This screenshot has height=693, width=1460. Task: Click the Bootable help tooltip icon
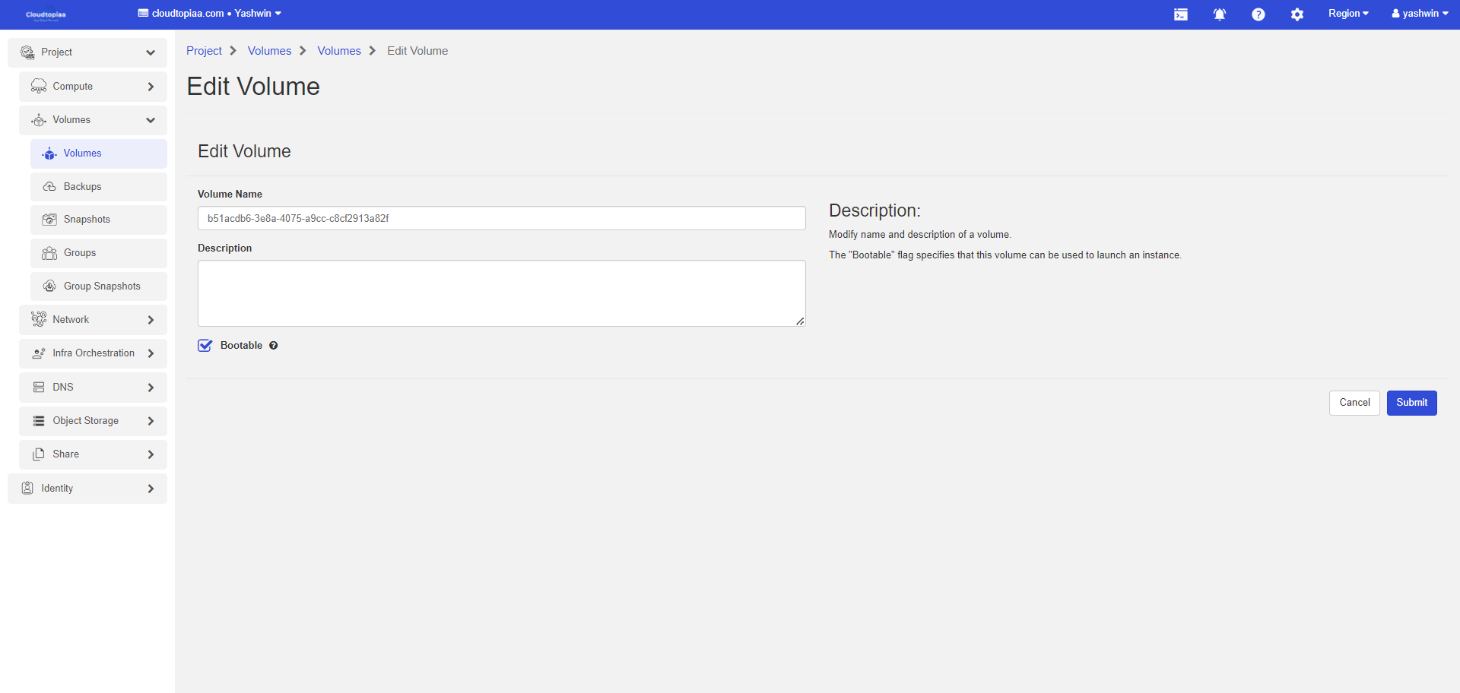(274, 346)
